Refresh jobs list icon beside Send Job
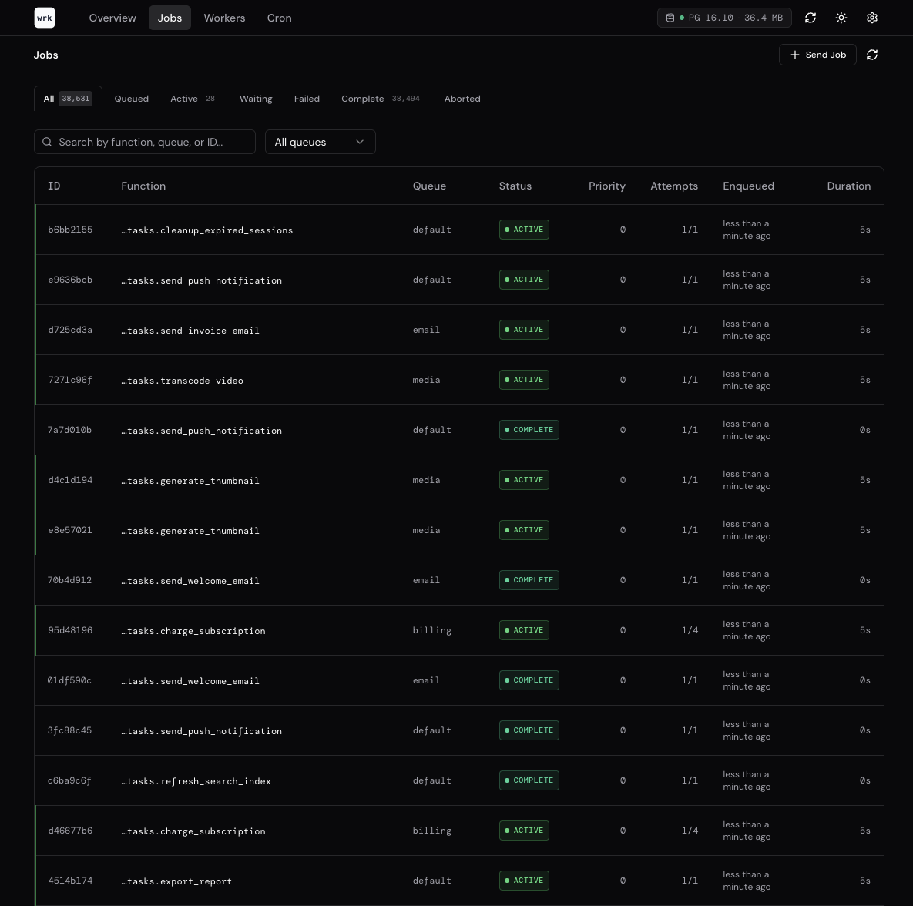The width and height of the screenshot is (913, 906). pyautogui.click(x=872, y=55)
